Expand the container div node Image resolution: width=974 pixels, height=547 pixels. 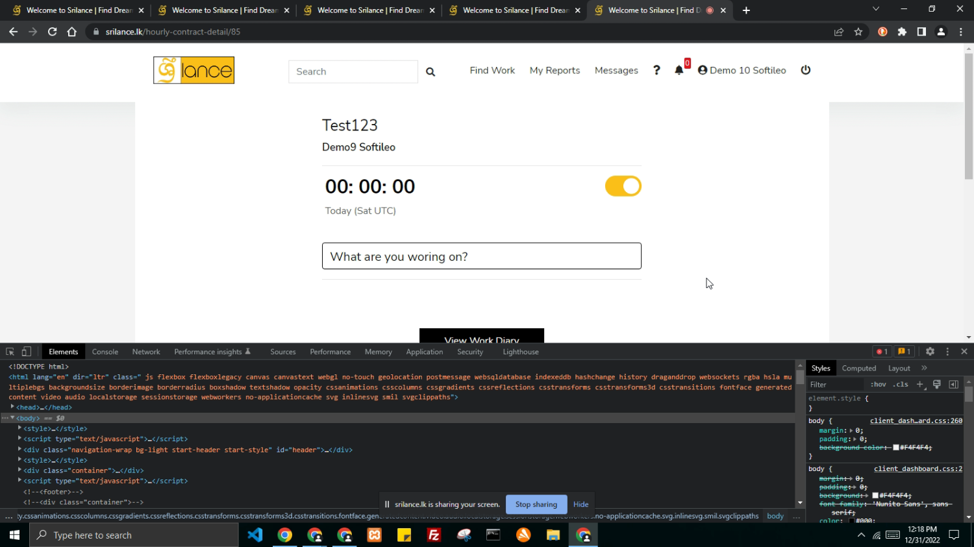20,470
